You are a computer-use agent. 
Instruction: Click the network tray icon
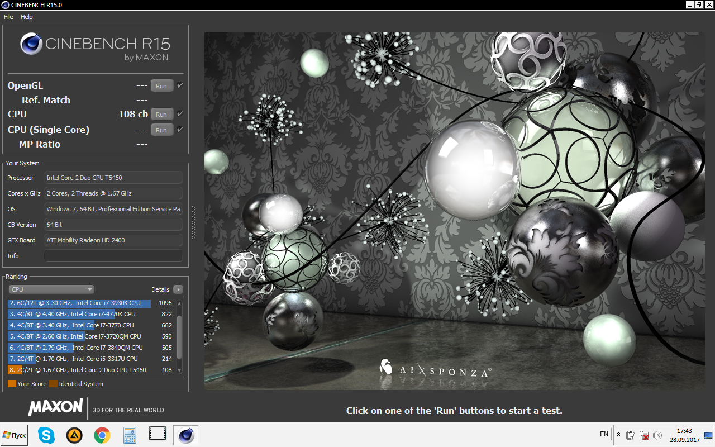click(x=644, y=435)
